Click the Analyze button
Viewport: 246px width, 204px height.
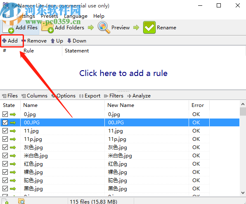coord(139,96)
